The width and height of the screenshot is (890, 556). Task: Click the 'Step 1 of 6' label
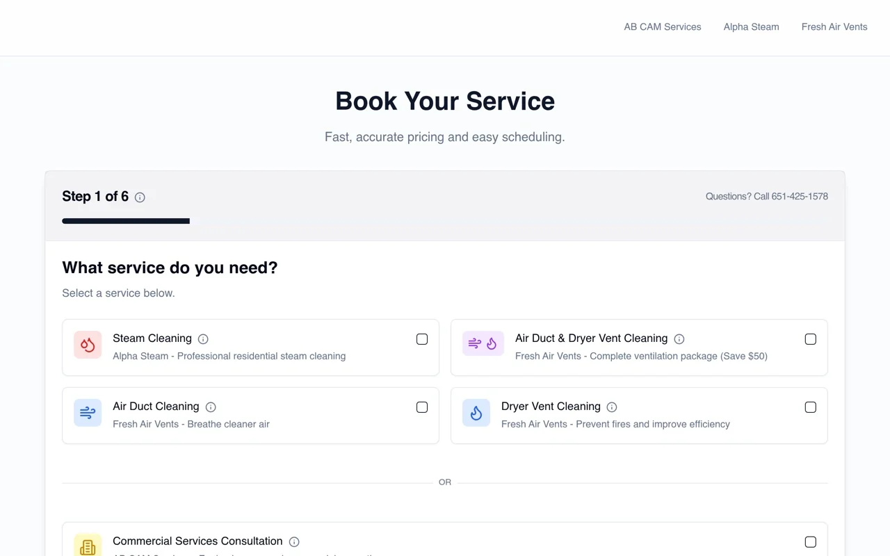95,197
